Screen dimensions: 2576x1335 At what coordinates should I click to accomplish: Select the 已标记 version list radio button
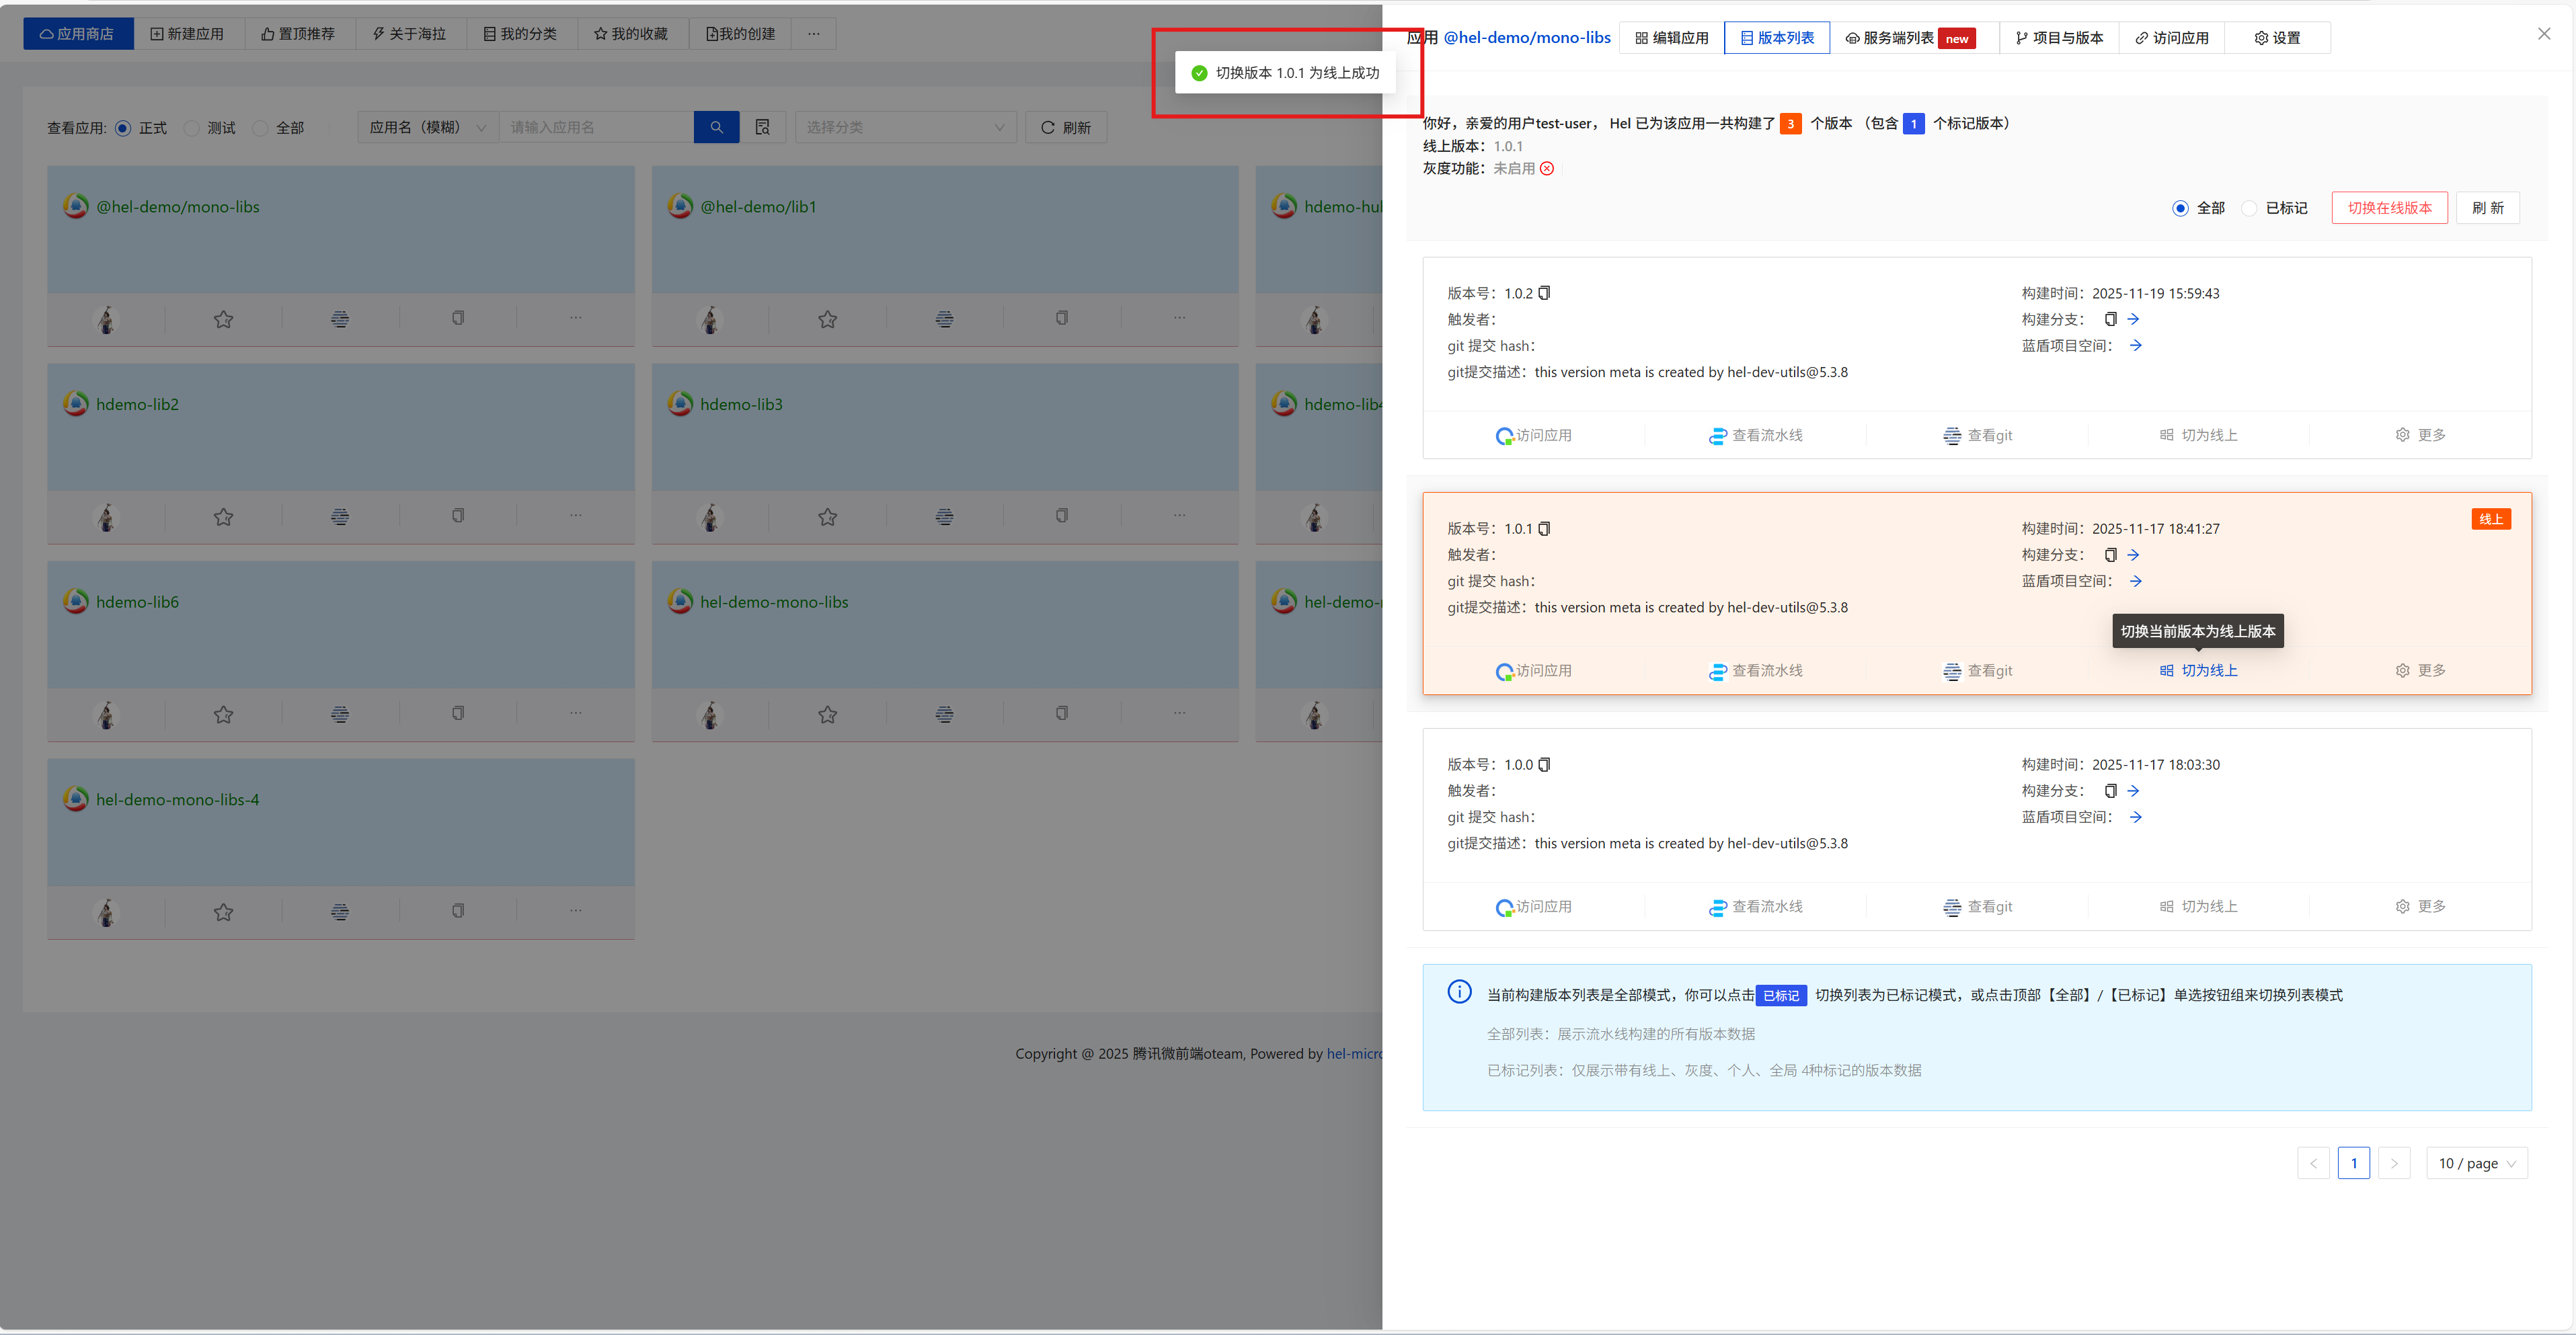[2250, 208]
